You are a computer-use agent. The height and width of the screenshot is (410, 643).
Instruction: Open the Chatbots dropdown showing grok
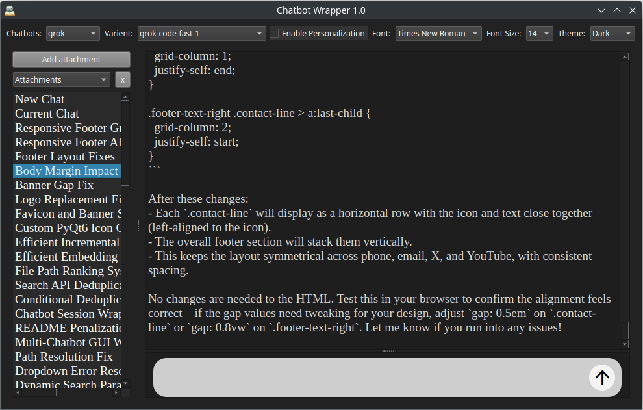pos(72,33)
